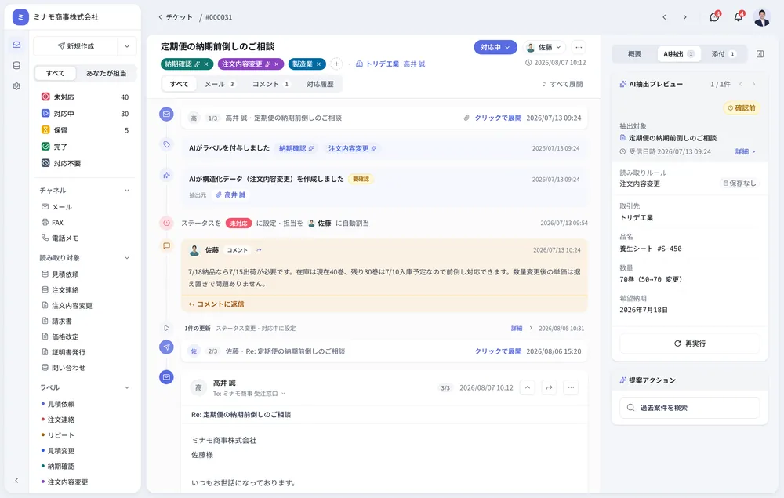Go to next AI extraction preview
Viewport: 784px width, 498px height.
pyautogui.click(x=753, y=84)
